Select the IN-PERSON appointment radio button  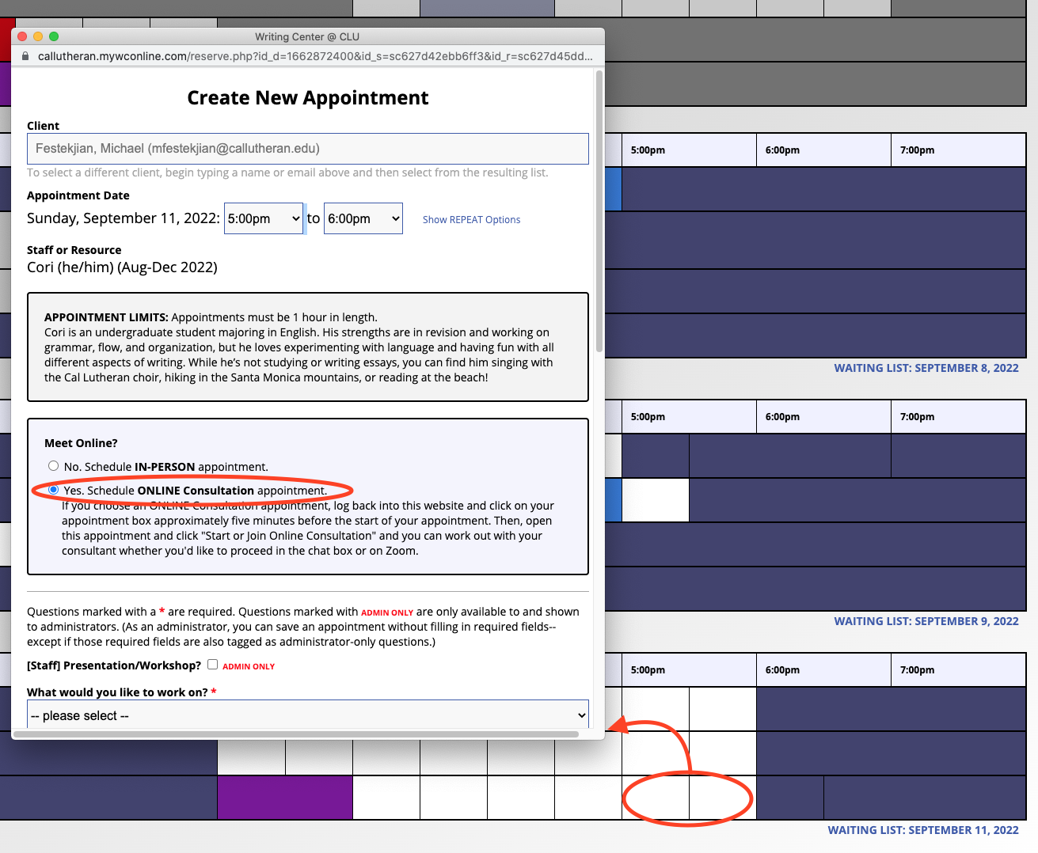tap(53, 466)
